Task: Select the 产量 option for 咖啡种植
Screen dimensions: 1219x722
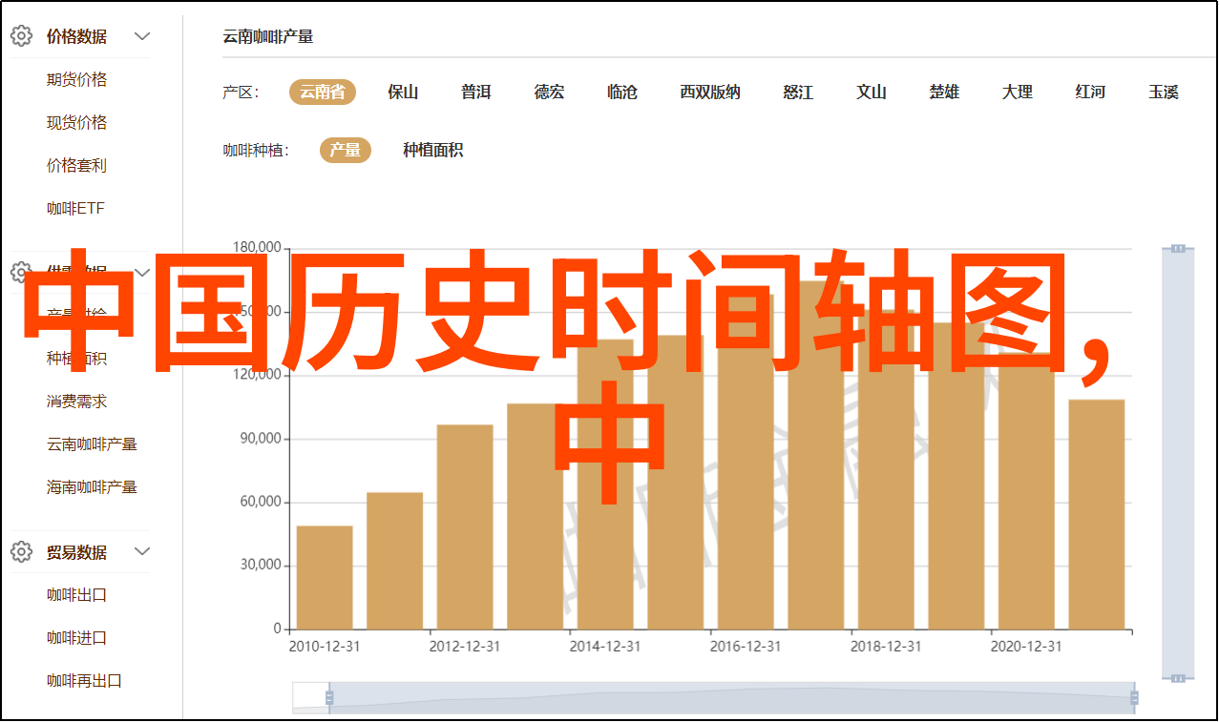Action: tap(345, 150)
